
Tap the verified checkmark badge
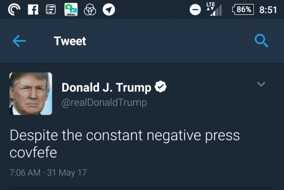click(x=160, y=87)
